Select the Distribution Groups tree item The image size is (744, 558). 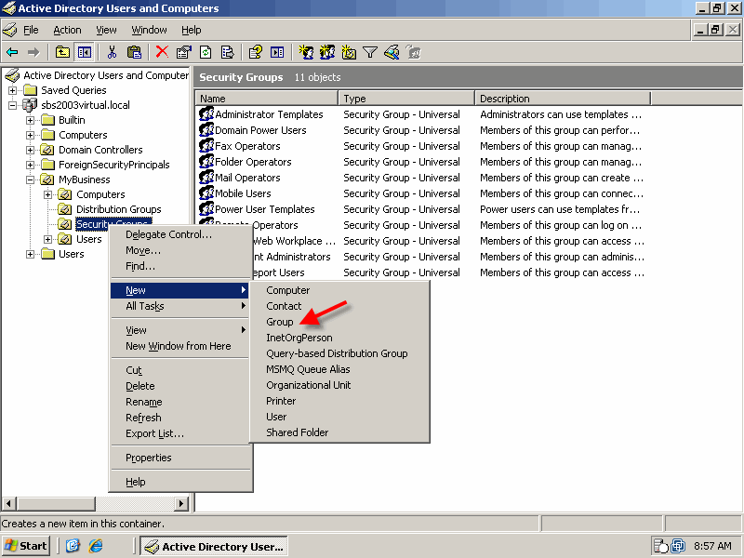(x=119, y=209)
